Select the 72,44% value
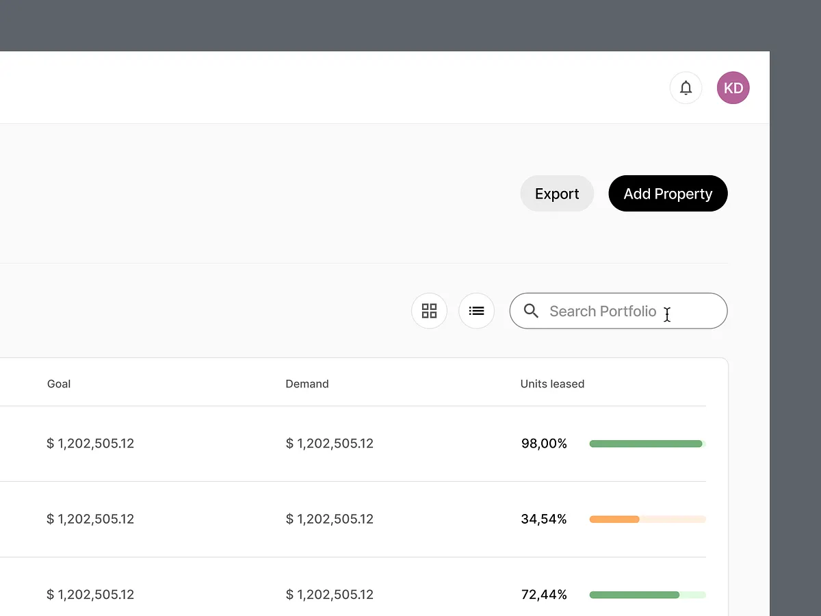821x616 pixels. (x=544, y=594)
